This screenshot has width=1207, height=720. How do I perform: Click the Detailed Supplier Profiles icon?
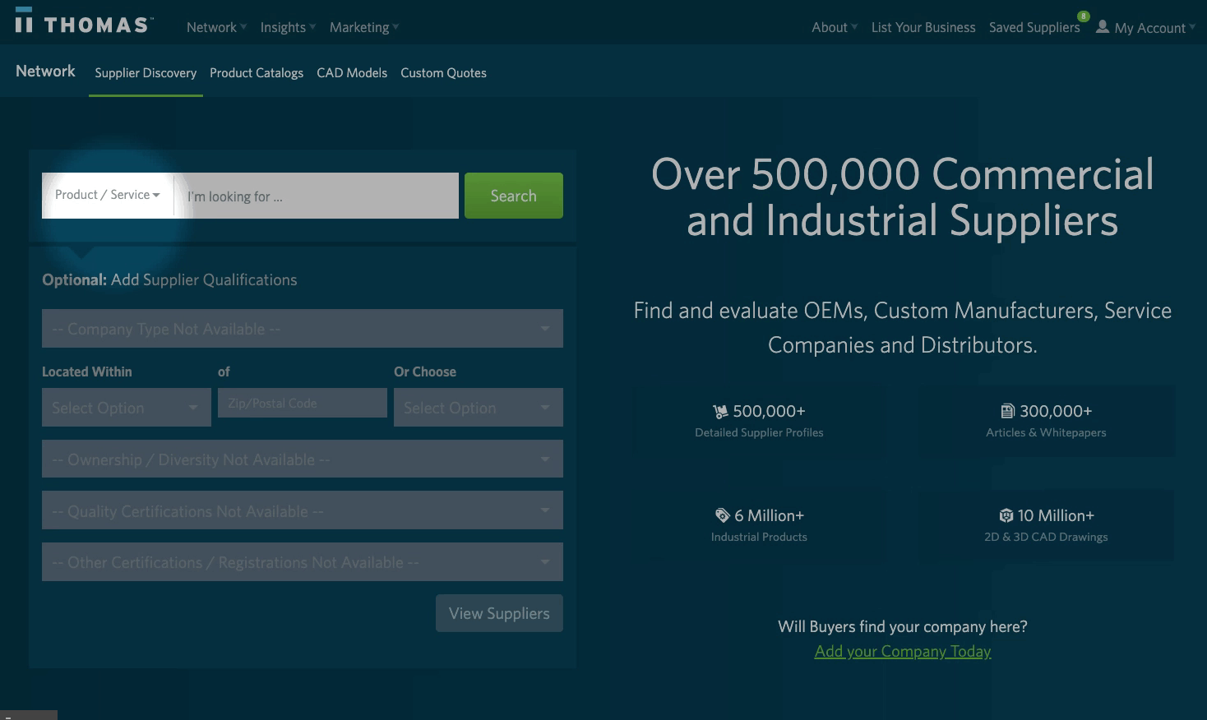[x=720, y=412]
